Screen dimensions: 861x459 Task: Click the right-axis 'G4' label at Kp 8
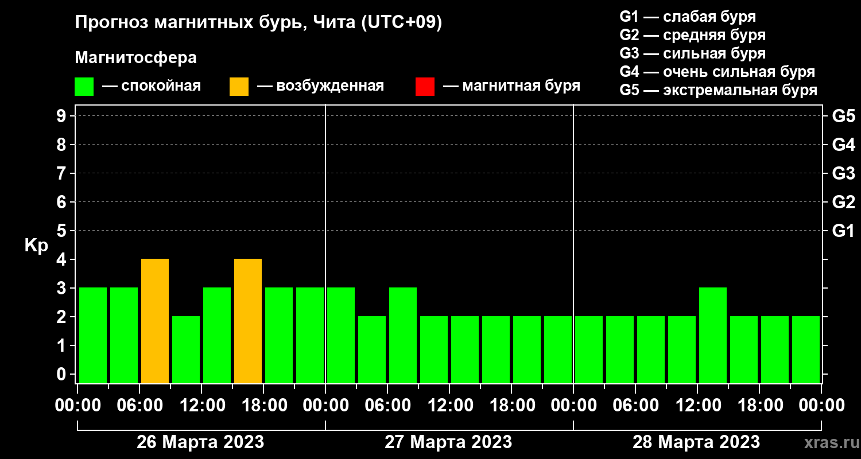point(843,145)
